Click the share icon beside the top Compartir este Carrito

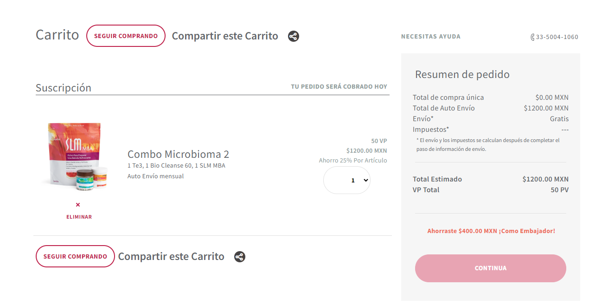294,36
